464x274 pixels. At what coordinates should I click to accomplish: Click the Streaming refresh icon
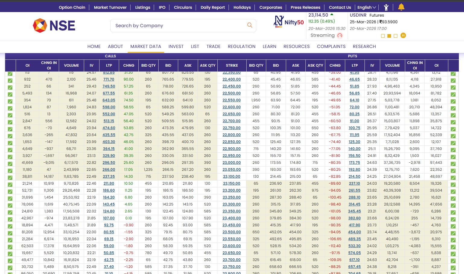(340, 36)
